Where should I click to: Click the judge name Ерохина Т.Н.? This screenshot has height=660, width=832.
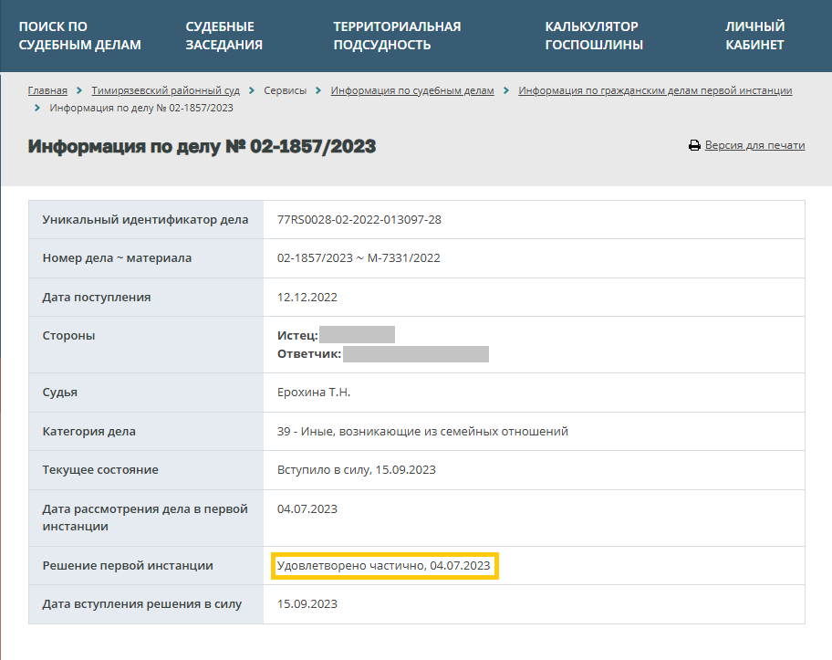tap(314, 393)
